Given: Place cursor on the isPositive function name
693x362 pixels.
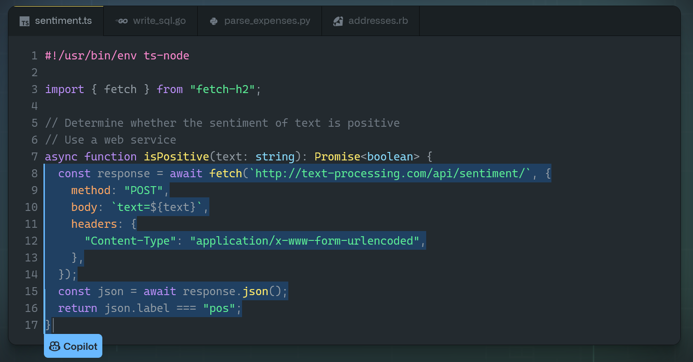Looking at the screenshot, I should (178, 156).
